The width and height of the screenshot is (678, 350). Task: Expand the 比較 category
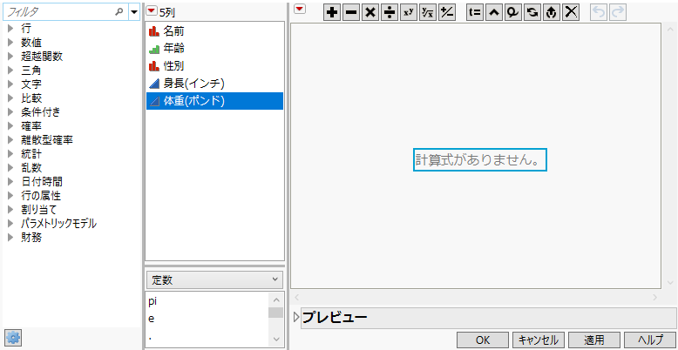(x=10, y=98)
